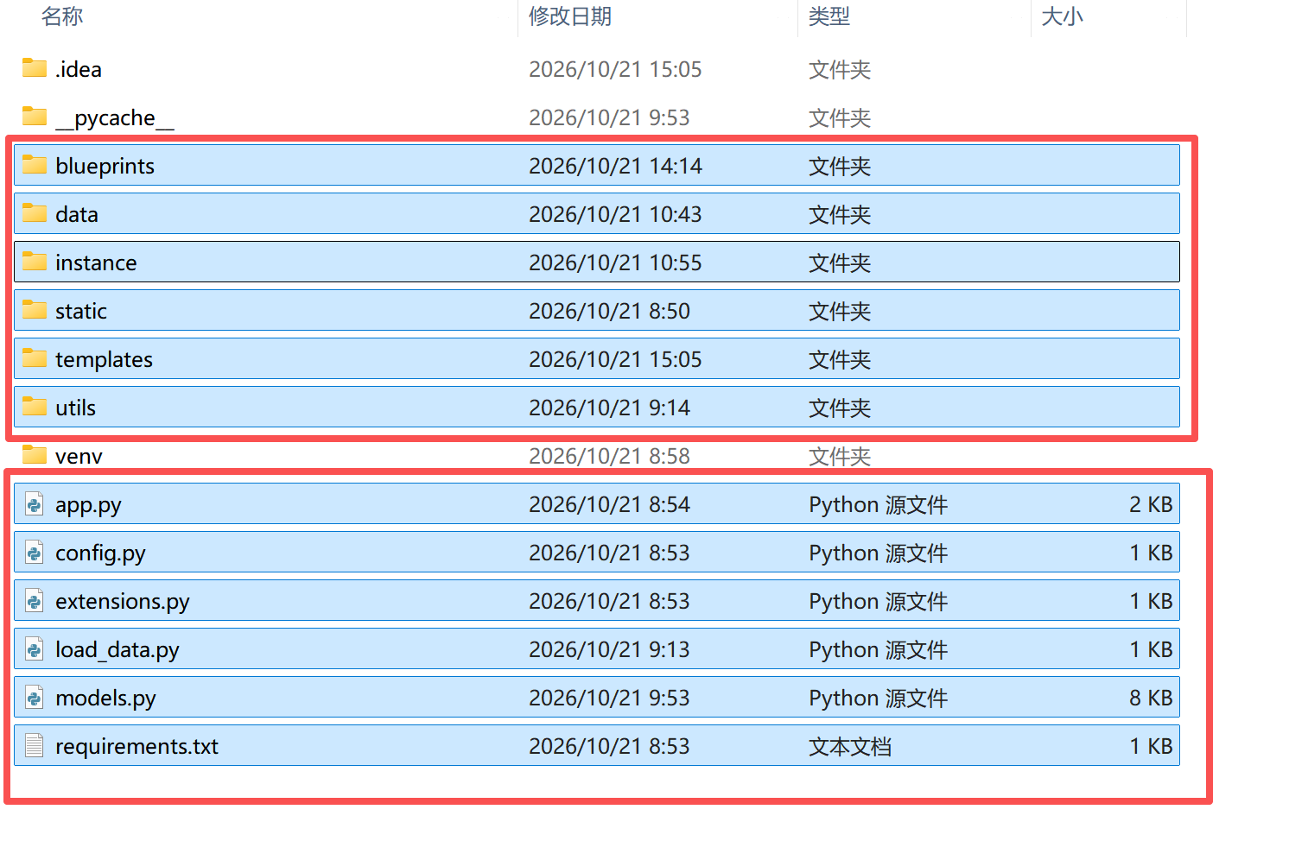Click the venv folder icon
The width and height of the screenshot is (1308, 841).
click(35, 455)
